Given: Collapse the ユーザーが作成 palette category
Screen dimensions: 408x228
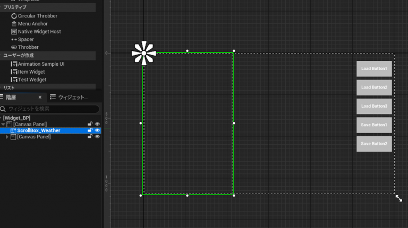Looking at the screenshot, I should pyautogui.click(x=19, y=56).
